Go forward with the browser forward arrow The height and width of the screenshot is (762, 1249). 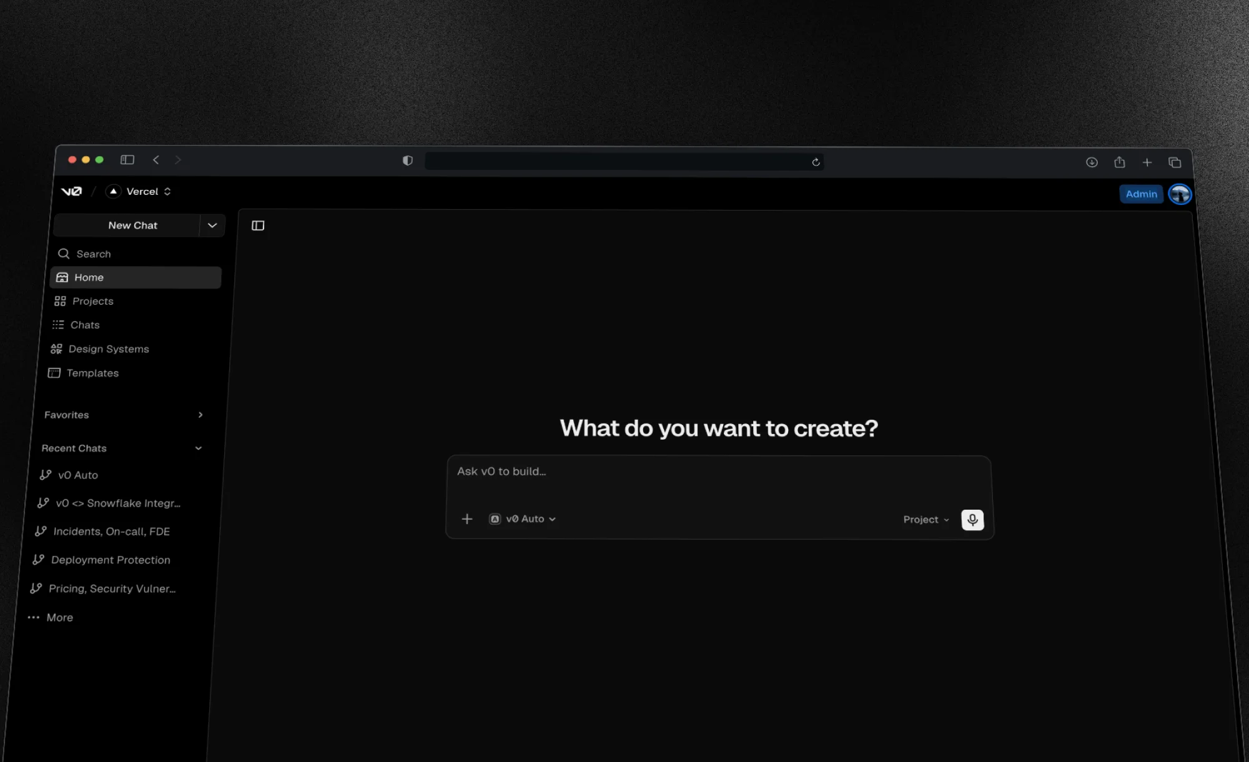[x=178, y=160]
